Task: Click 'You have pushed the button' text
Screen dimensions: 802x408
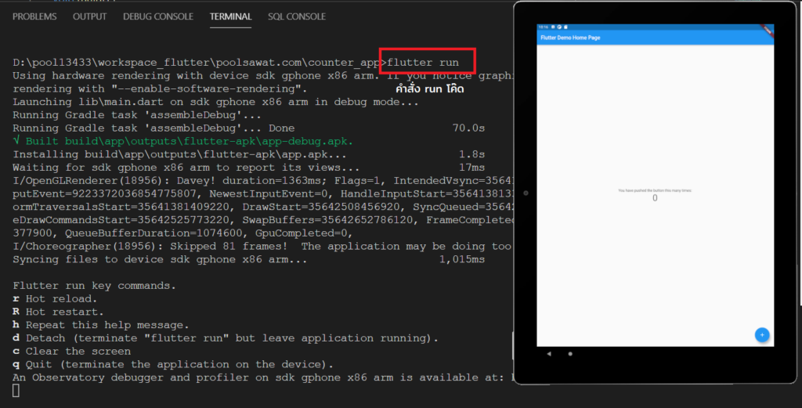Action: (x=655, y=191)
